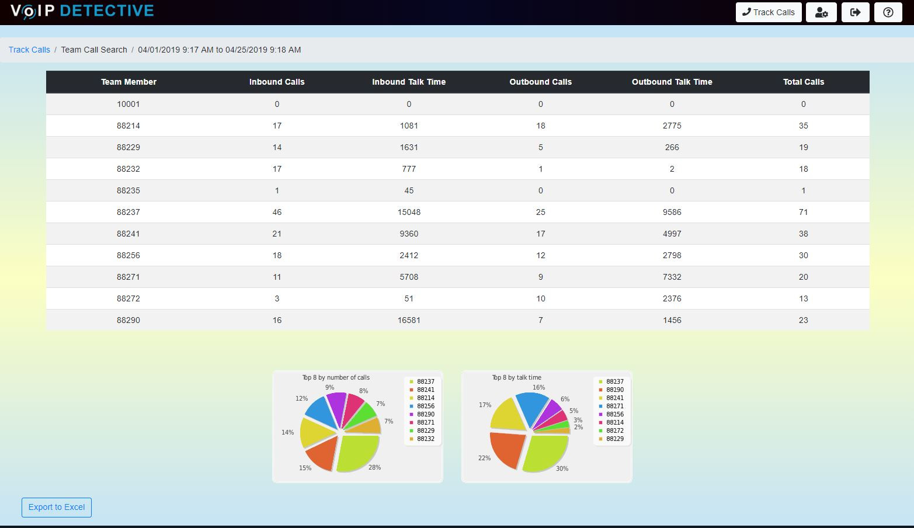The height and width of the screenshot is (528, 914).
Task: Select team member 88237 in the table
Action: pyautogui.click(x=128, y=212)
